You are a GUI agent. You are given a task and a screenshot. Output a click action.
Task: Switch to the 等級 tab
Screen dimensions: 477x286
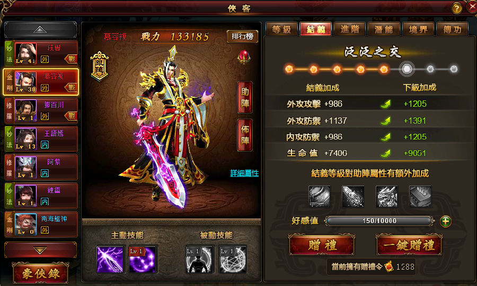tap(281, 30)
